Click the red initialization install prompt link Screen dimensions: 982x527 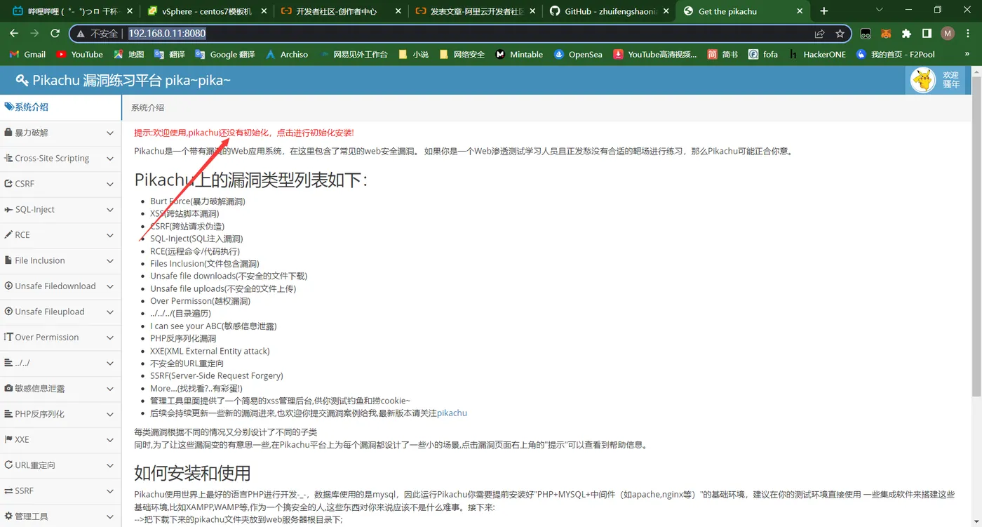(x=244, y=133)
